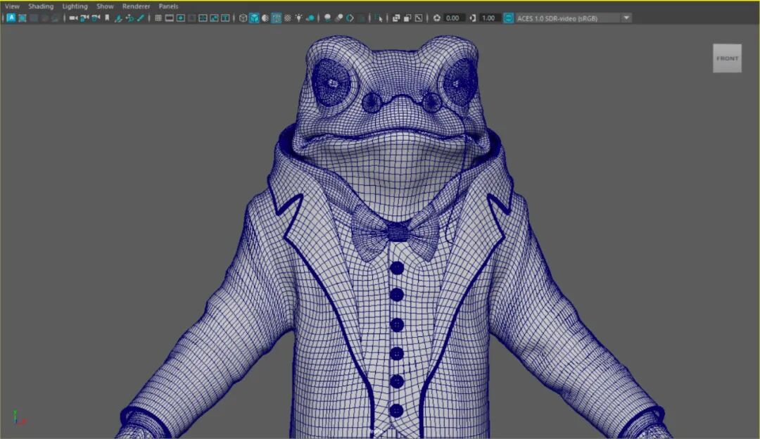Open Camera Attributes via toolbar icon
760x439 pixels.
pos(96,18)
